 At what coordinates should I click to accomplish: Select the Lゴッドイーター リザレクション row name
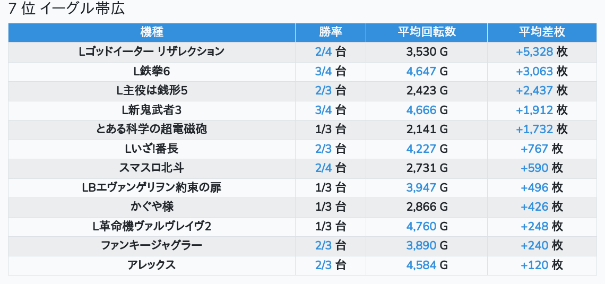pyautogui.click(x=152, y=52)
